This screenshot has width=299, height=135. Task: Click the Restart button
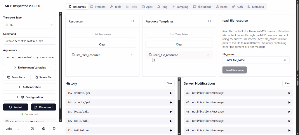[16, 107]
